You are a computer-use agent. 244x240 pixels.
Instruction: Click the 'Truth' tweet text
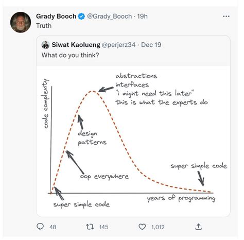click(44, 26)
